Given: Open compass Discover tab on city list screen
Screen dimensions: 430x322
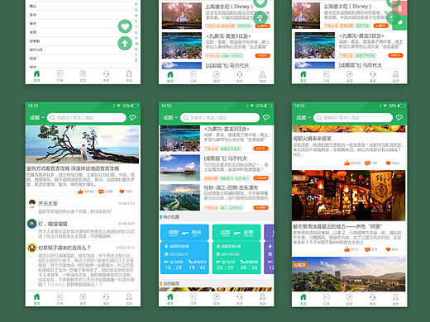Looking at the screenshot, I should (83, 73).
